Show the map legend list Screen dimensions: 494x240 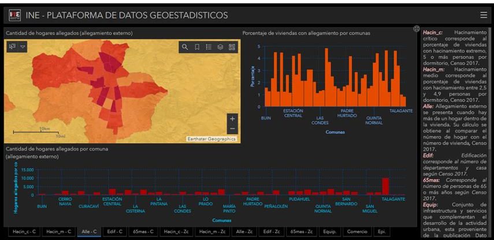coord(209,47)
